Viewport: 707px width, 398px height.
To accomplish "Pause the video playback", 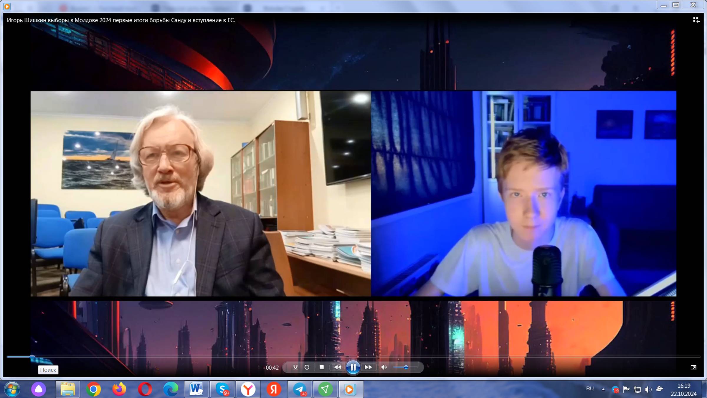I will pos(353,367).
